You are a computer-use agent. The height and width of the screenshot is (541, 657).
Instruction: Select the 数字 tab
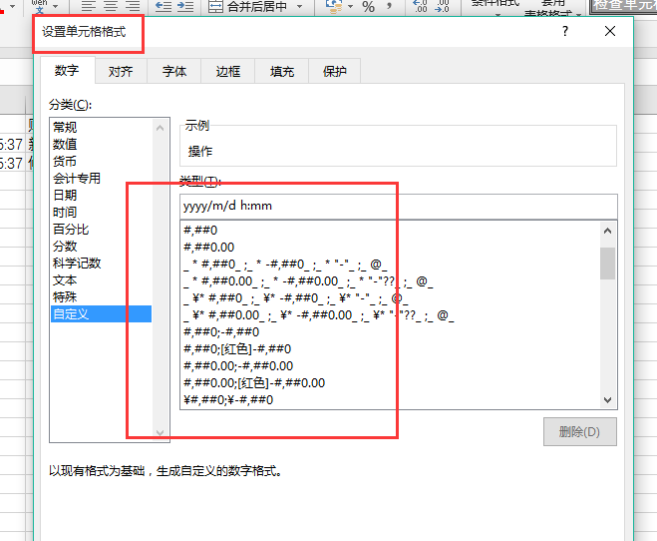pos(67,71)
